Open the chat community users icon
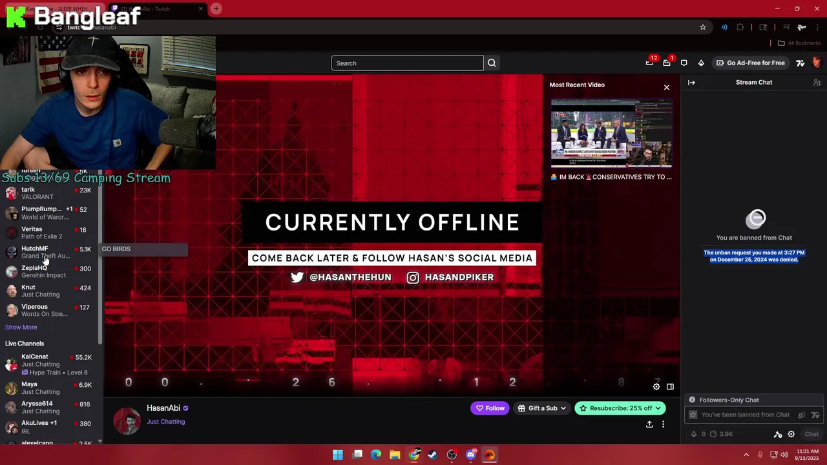827x465 pixels. (x=817, y=83)
